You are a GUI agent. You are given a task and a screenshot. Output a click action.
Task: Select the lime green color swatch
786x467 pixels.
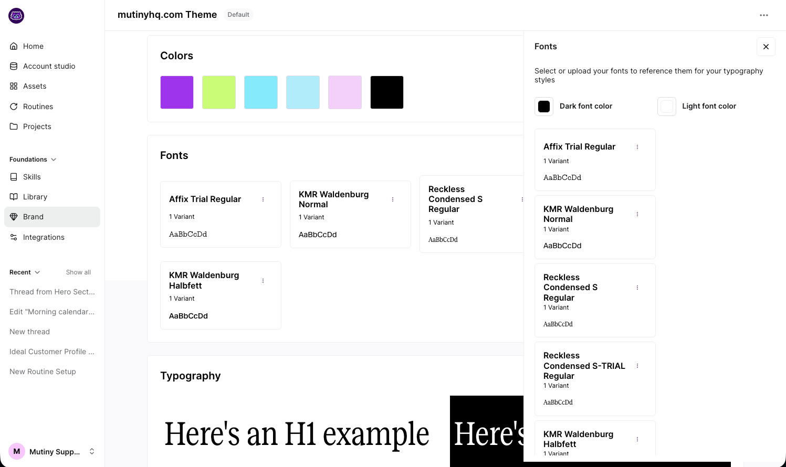pos(219,92)
